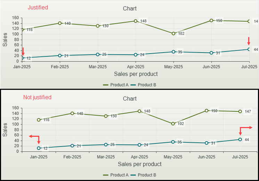
Task: Pick Product B March point (25) in bottom chart
Action: click(x=106, y=144)
